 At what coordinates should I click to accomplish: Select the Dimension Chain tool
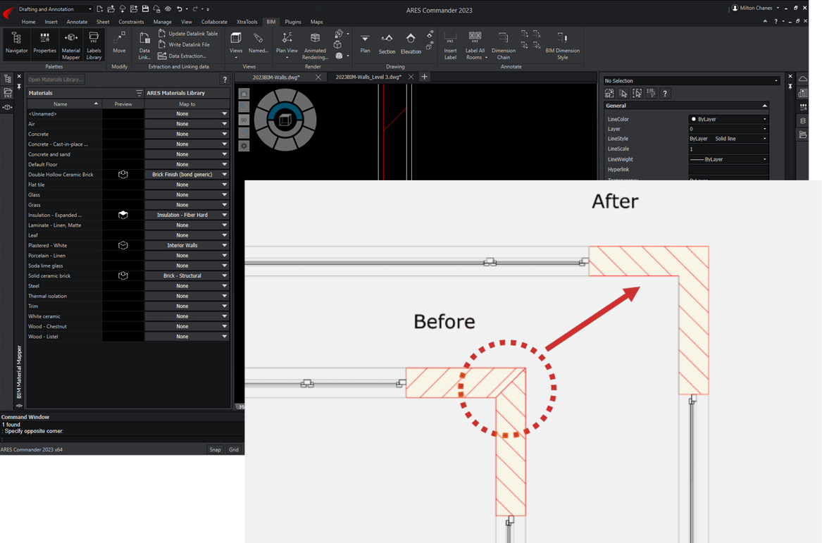pyautogui.click(x=503, y=45)
